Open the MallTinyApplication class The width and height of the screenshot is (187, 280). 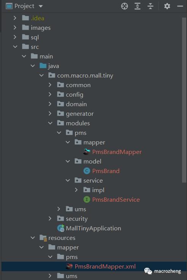pyautogui.click(x=93, y=228)
